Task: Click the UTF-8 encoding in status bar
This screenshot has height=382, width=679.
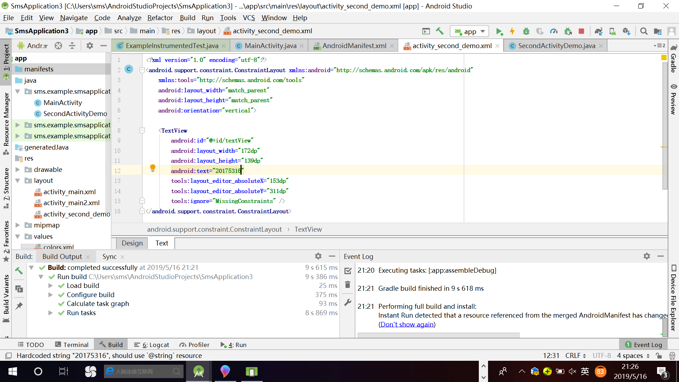Action: pyautogui.click(x=602, y=355)
